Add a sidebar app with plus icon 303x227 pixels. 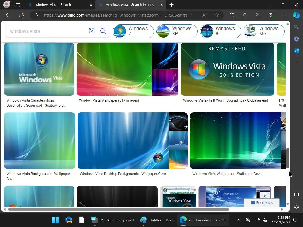[x=296, y=64]
